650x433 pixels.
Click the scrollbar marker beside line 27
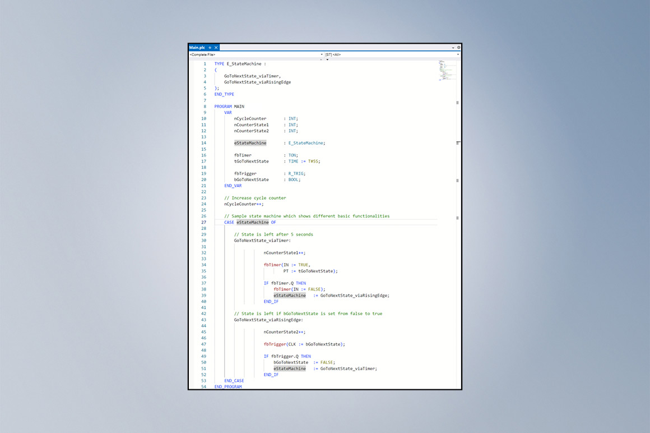coord(457,218)
